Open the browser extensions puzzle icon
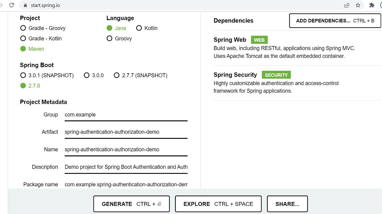The width and height of the screenshot is (382, 214). coord(372,5)
